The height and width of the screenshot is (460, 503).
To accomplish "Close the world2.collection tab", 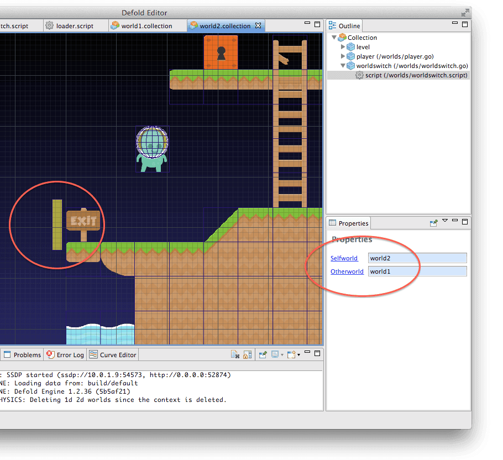I will coord(258,26).
